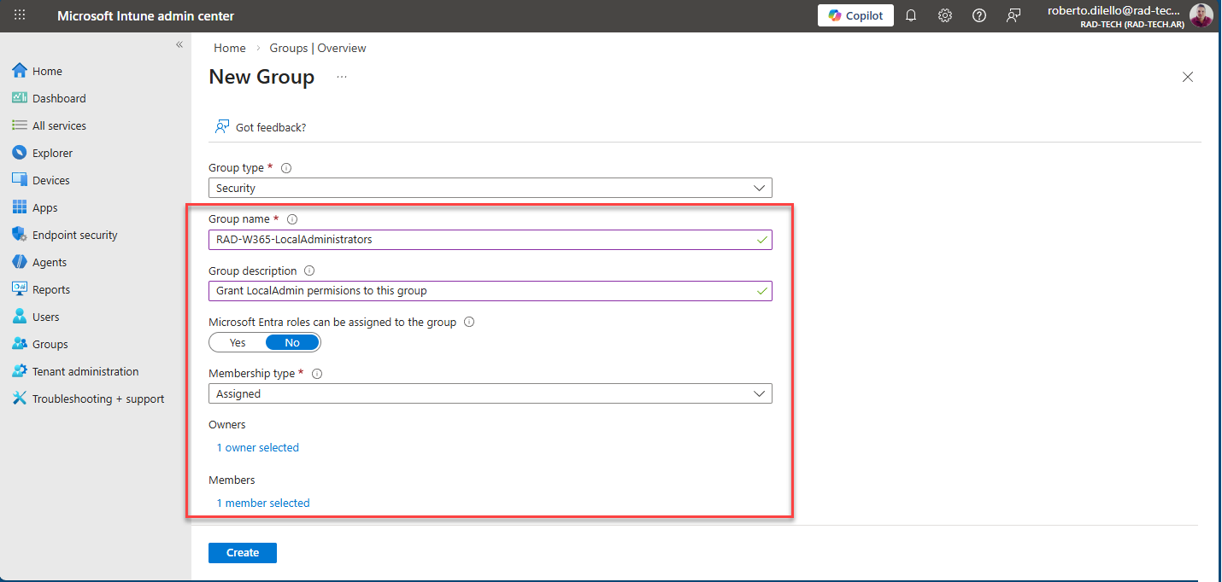Expand the Membership type dropdown
This screenshot has height=582, width=1222.
pos(490,393)
